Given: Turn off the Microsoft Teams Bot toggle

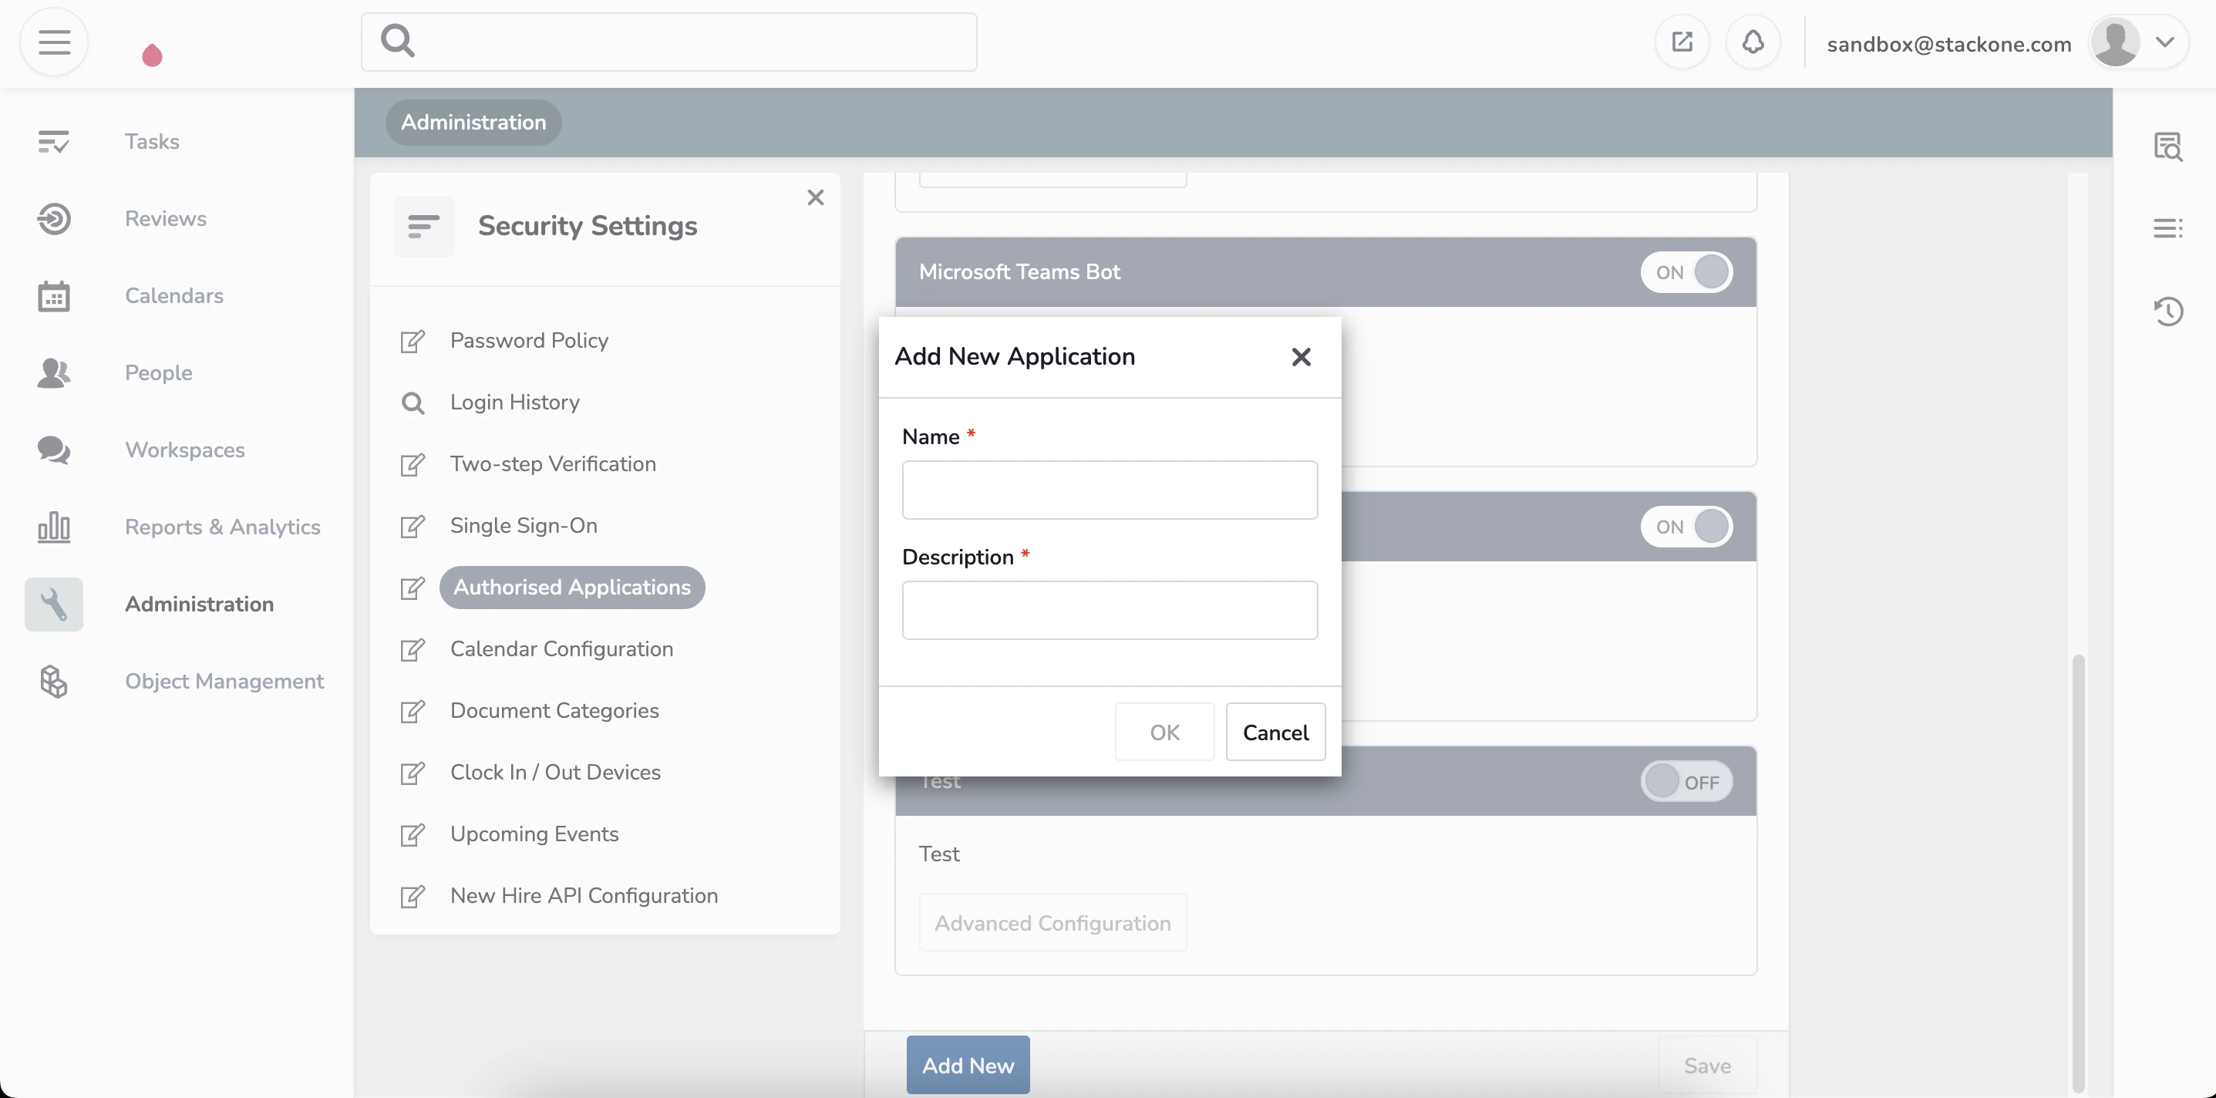Looking at the screenshot, I should coord(1687,272).
